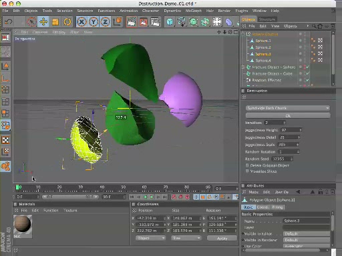Open the scene objects icon

(x=217, y=22)
